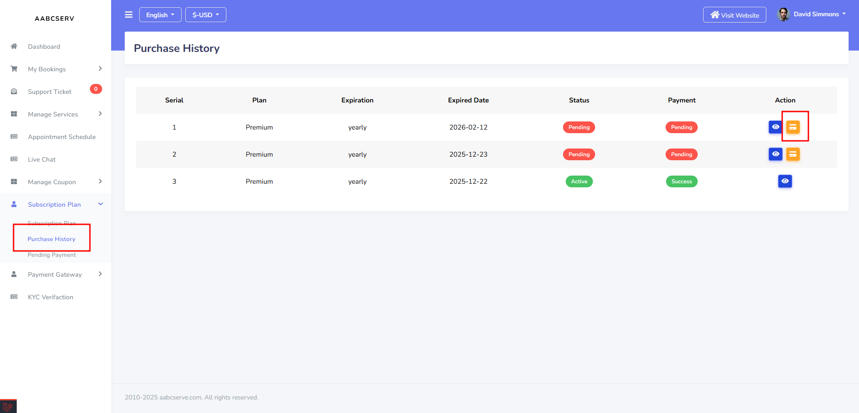The height and width of the screenshot is (413, 859).
Task: Open David Simmons user menu
Action: [x=820, y=14]
